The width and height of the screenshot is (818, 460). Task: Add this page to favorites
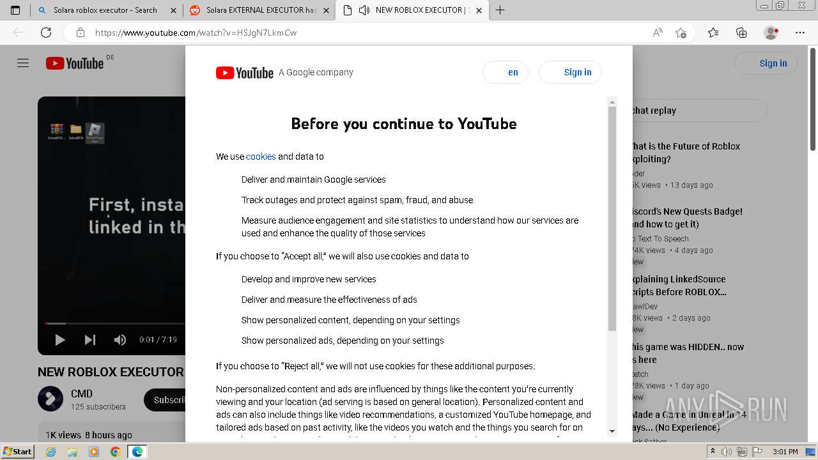coord(681,33)
